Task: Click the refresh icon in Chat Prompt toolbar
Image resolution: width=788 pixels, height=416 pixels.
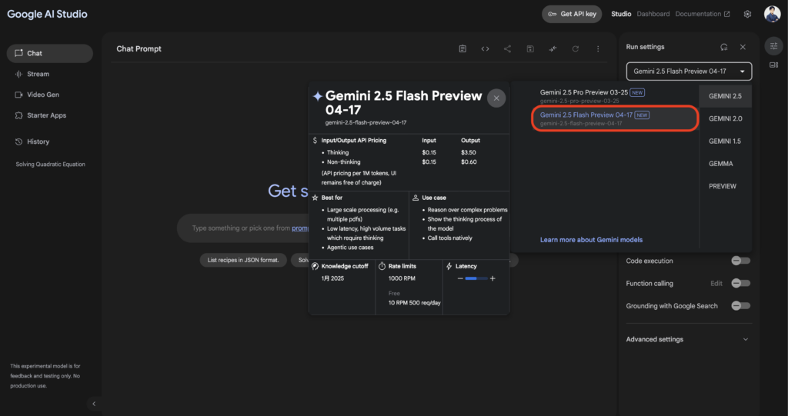Action: coord(575,48)
